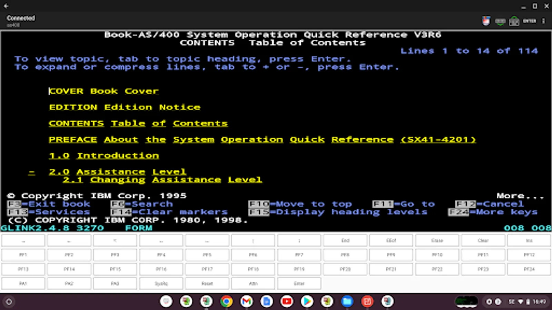Viewport: 552px width, 310px height.
Task: Tap the PF8 key
Action: pos(345,255)
